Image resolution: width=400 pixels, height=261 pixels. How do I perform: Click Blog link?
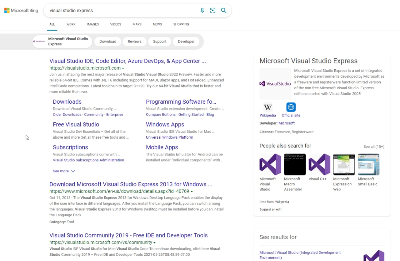pos(210,115)
